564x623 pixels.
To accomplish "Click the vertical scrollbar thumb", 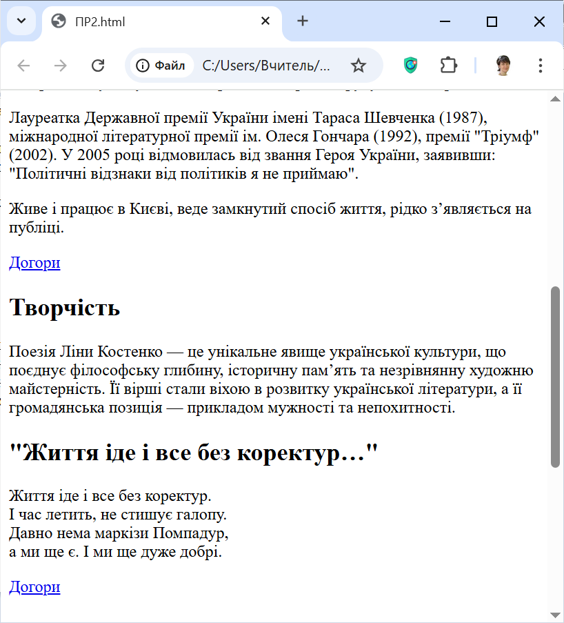I will pos(556,376).
